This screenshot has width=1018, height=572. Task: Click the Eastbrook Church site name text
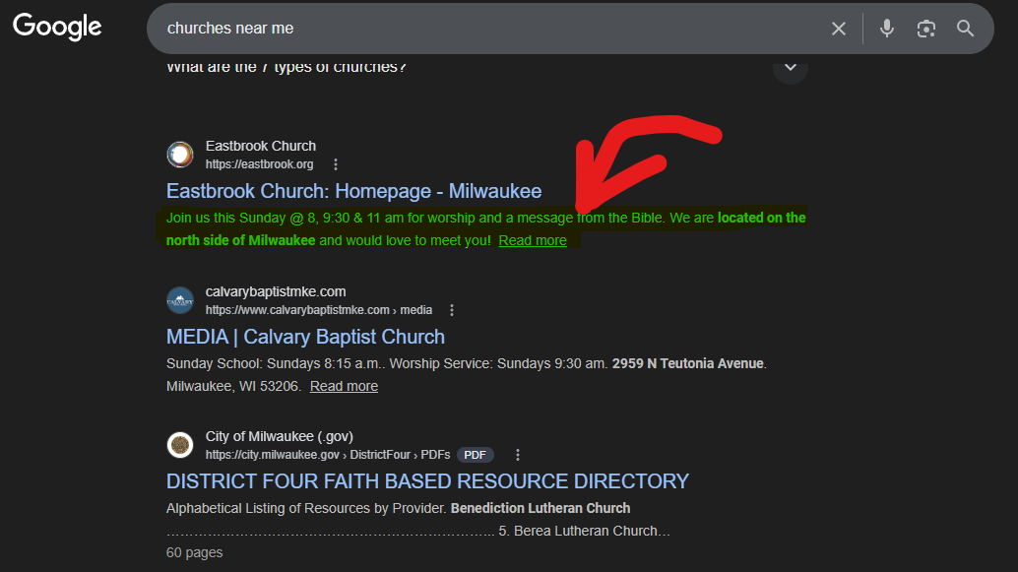(x=260, y=146)
